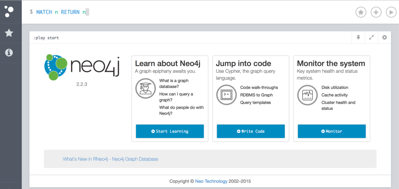Click the 'Jump into code' heading
399x189 pixels.
(244, 64)
